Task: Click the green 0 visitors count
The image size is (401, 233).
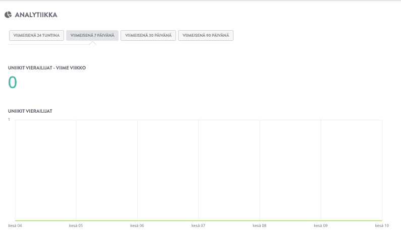Action: click(13, 83)
